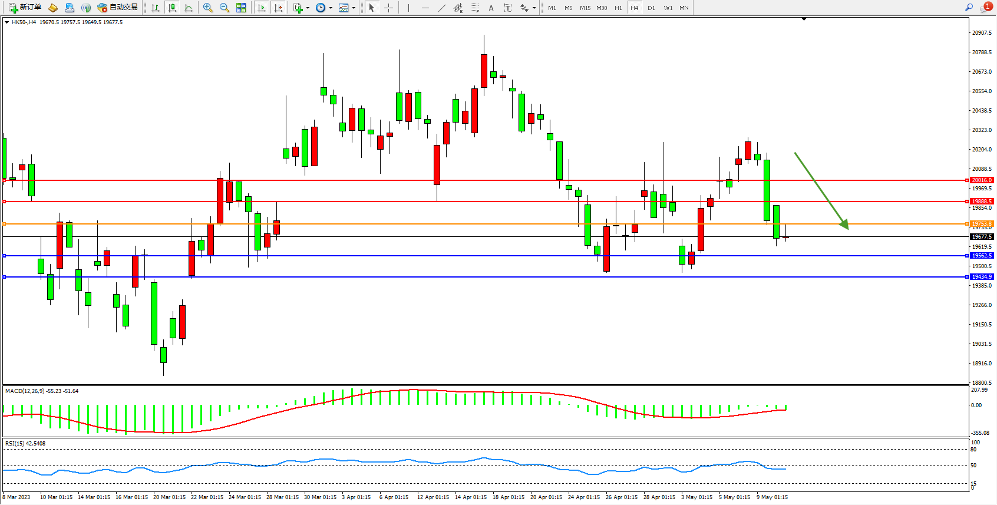Image resolution: width=997 pixels, height=505 pixels.
Task: Open the periodicity clock dropdown arrow
Action: [x=331, y=8]
